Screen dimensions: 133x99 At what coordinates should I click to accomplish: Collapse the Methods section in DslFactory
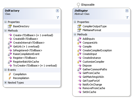click(5, 31)
